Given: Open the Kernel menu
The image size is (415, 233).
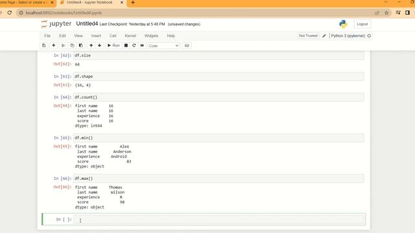Looking at the screenshot, I should pyautogui.click(x=130, y=36).
